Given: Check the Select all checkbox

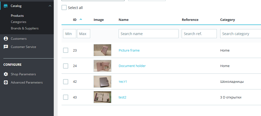Looking at the screenshot, I should coord(64,8).
